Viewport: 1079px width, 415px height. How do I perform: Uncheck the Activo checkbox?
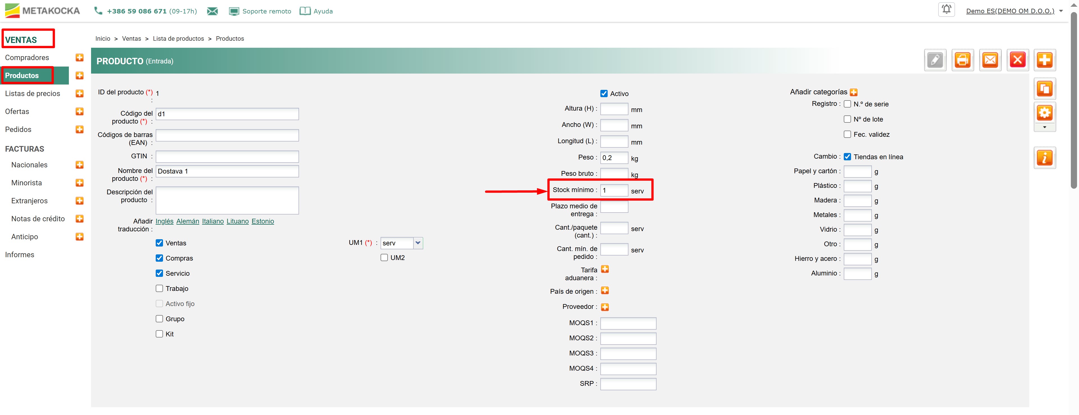[604, 94]
